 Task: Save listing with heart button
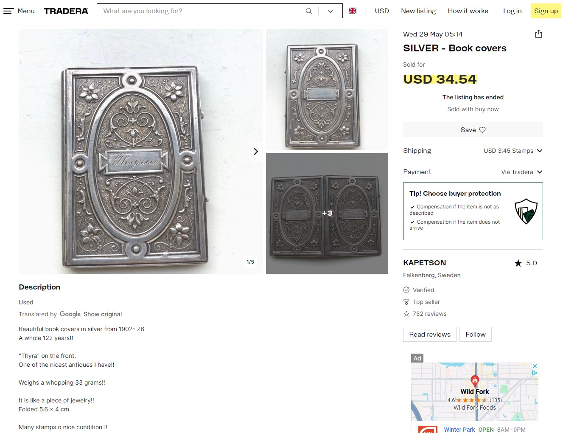click(473, 130)
